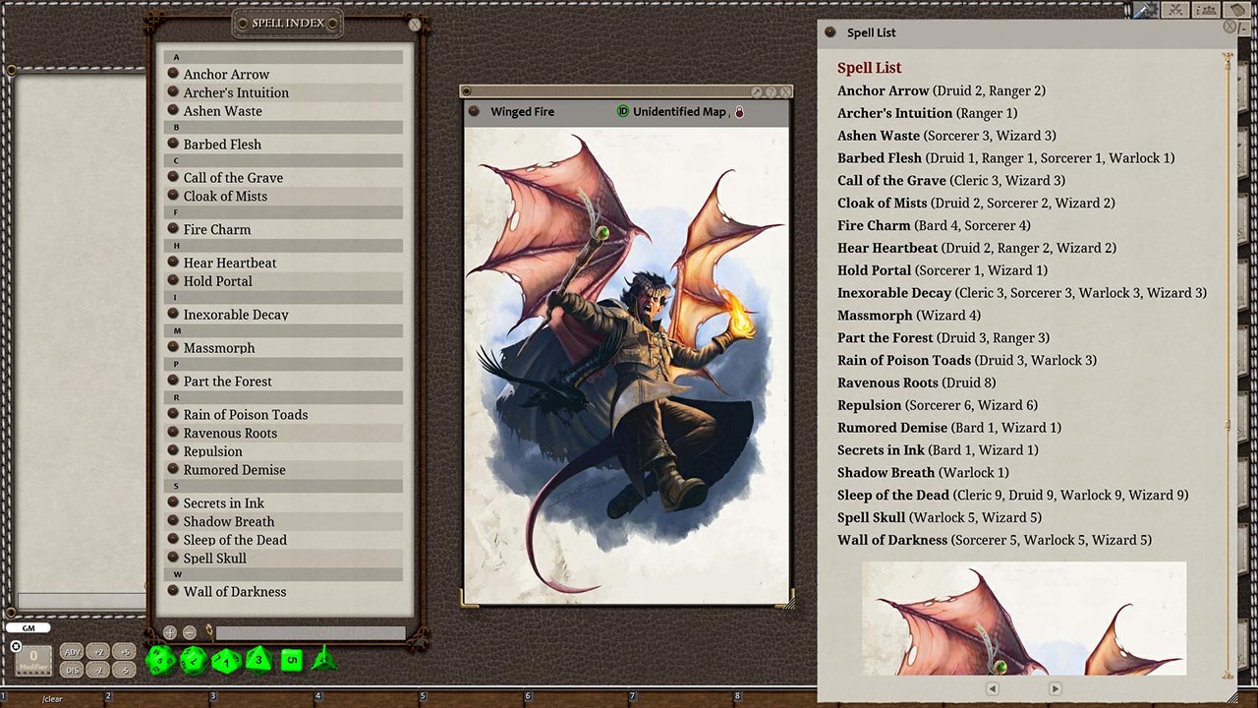The image size is (1258, 708).
Task: Click the sword-and-gear options icon top right
Action: [x=1143, y=10]
